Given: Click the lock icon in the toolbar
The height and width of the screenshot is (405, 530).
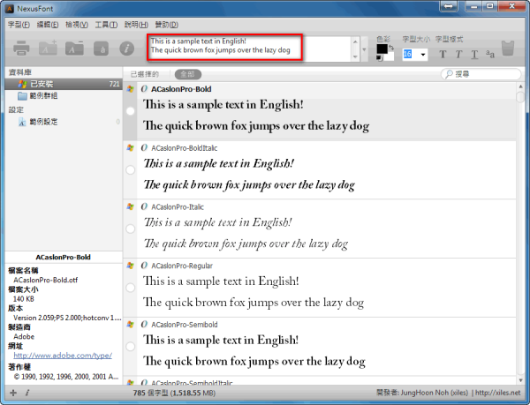Looking at the screenshot, I should click(x=101, y=49).
